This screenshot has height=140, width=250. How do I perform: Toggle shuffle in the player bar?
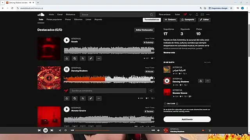60,130
